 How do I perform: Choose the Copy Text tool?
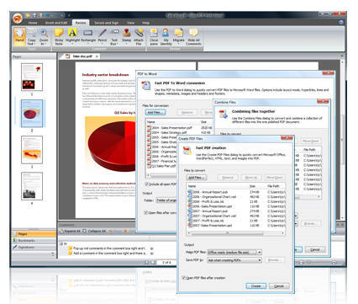tap(31, 36)
